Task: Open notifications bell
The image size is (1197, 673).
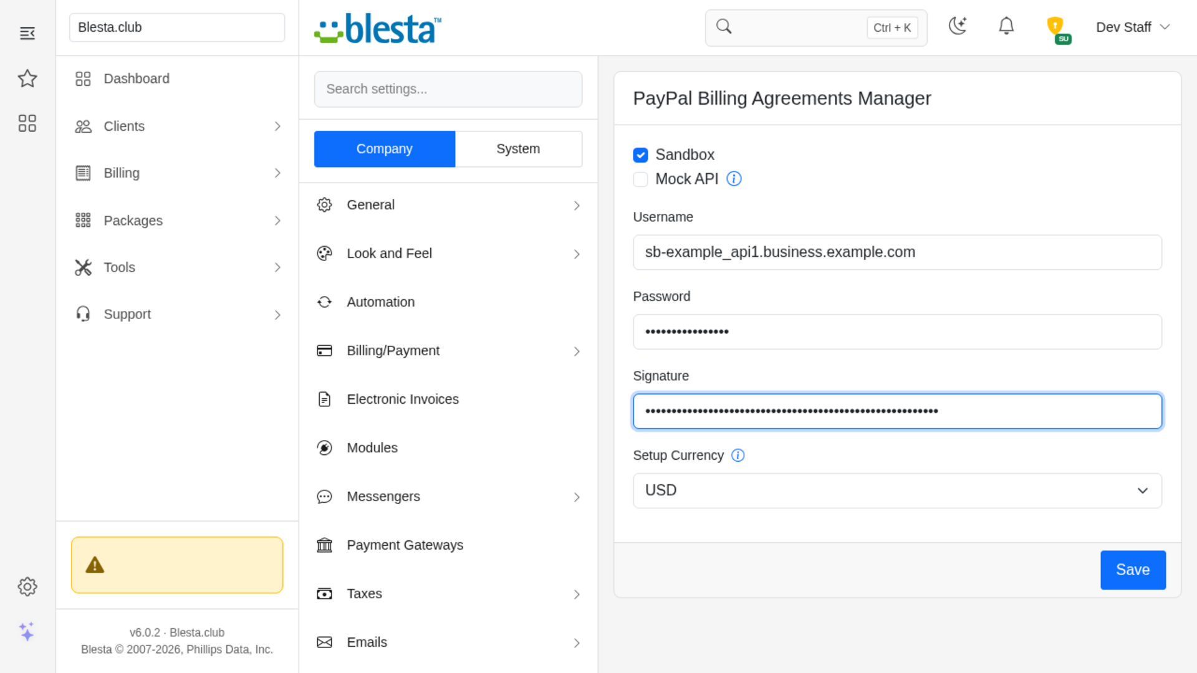Action: 1006,26
